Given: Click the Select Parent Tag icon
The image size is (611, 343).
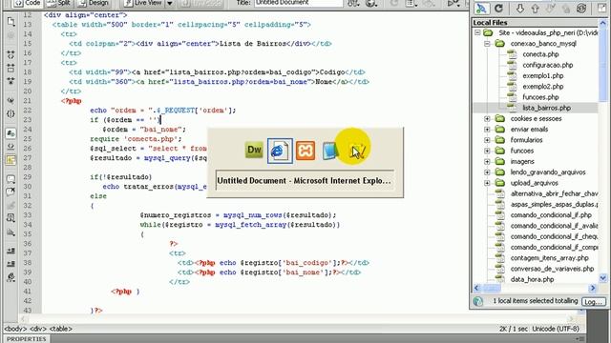Looking at the screenshot, I should click(x=11, y=100).
